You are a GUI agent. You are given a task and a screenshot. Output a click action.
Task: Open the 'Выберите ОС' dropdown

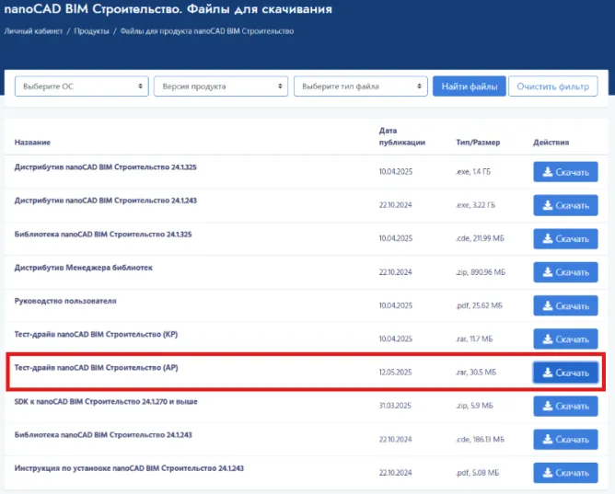(x=82, y=86)
